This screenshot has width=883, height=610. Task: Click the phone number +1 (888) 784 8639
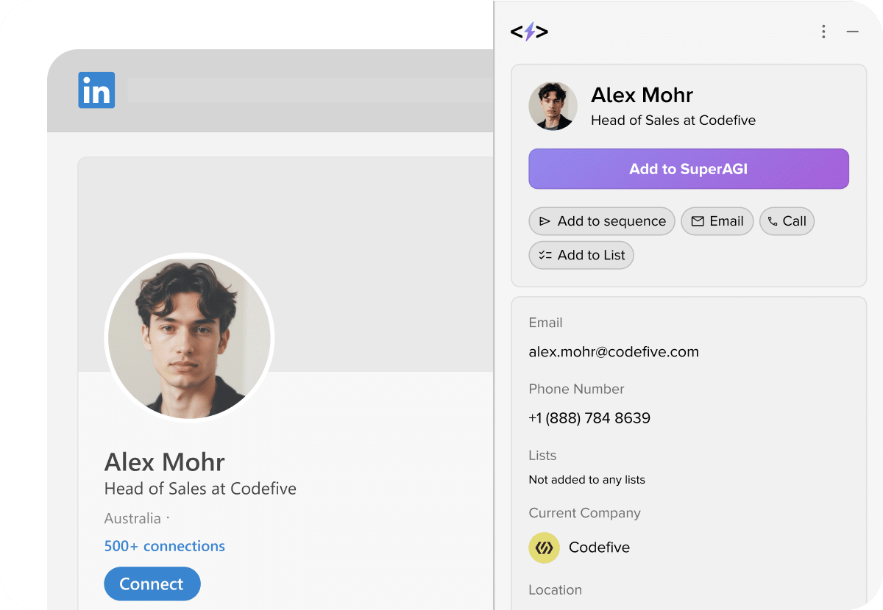pos(589,418)
